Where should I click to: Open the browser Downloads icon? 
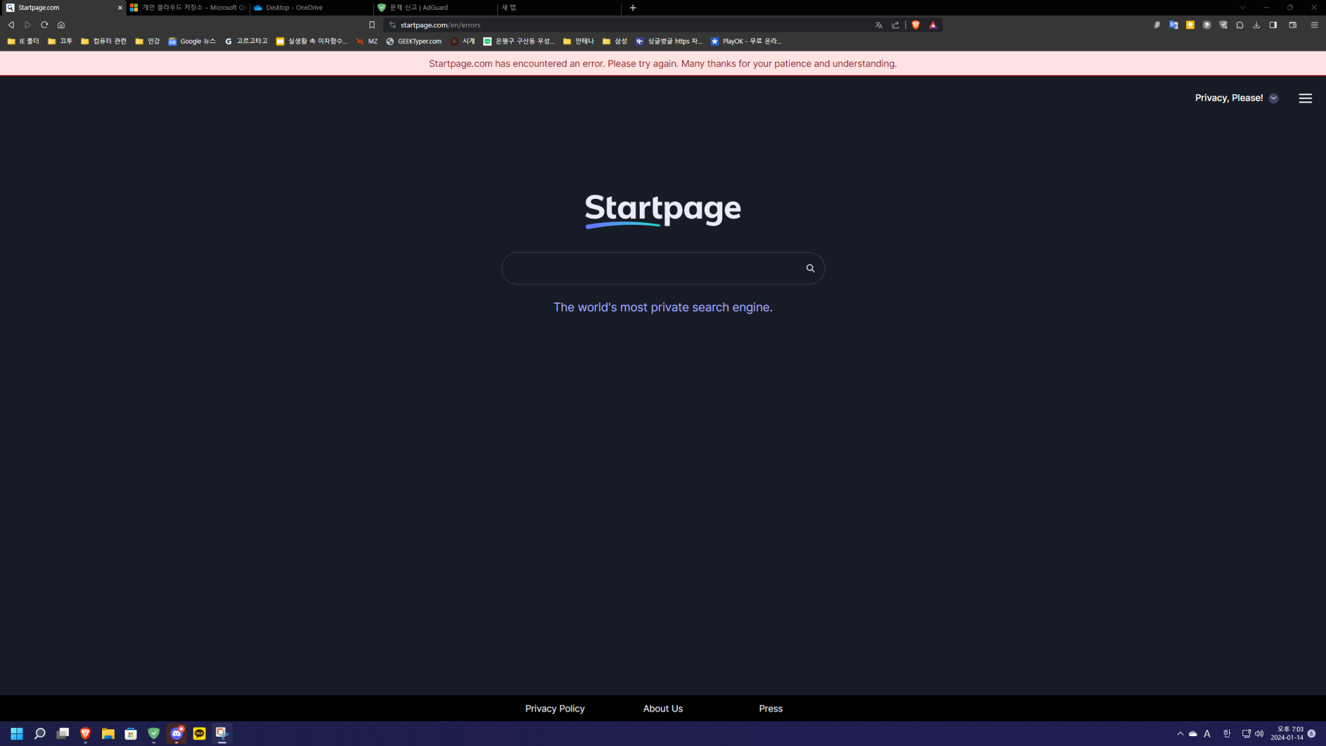tap(1256, 25)
